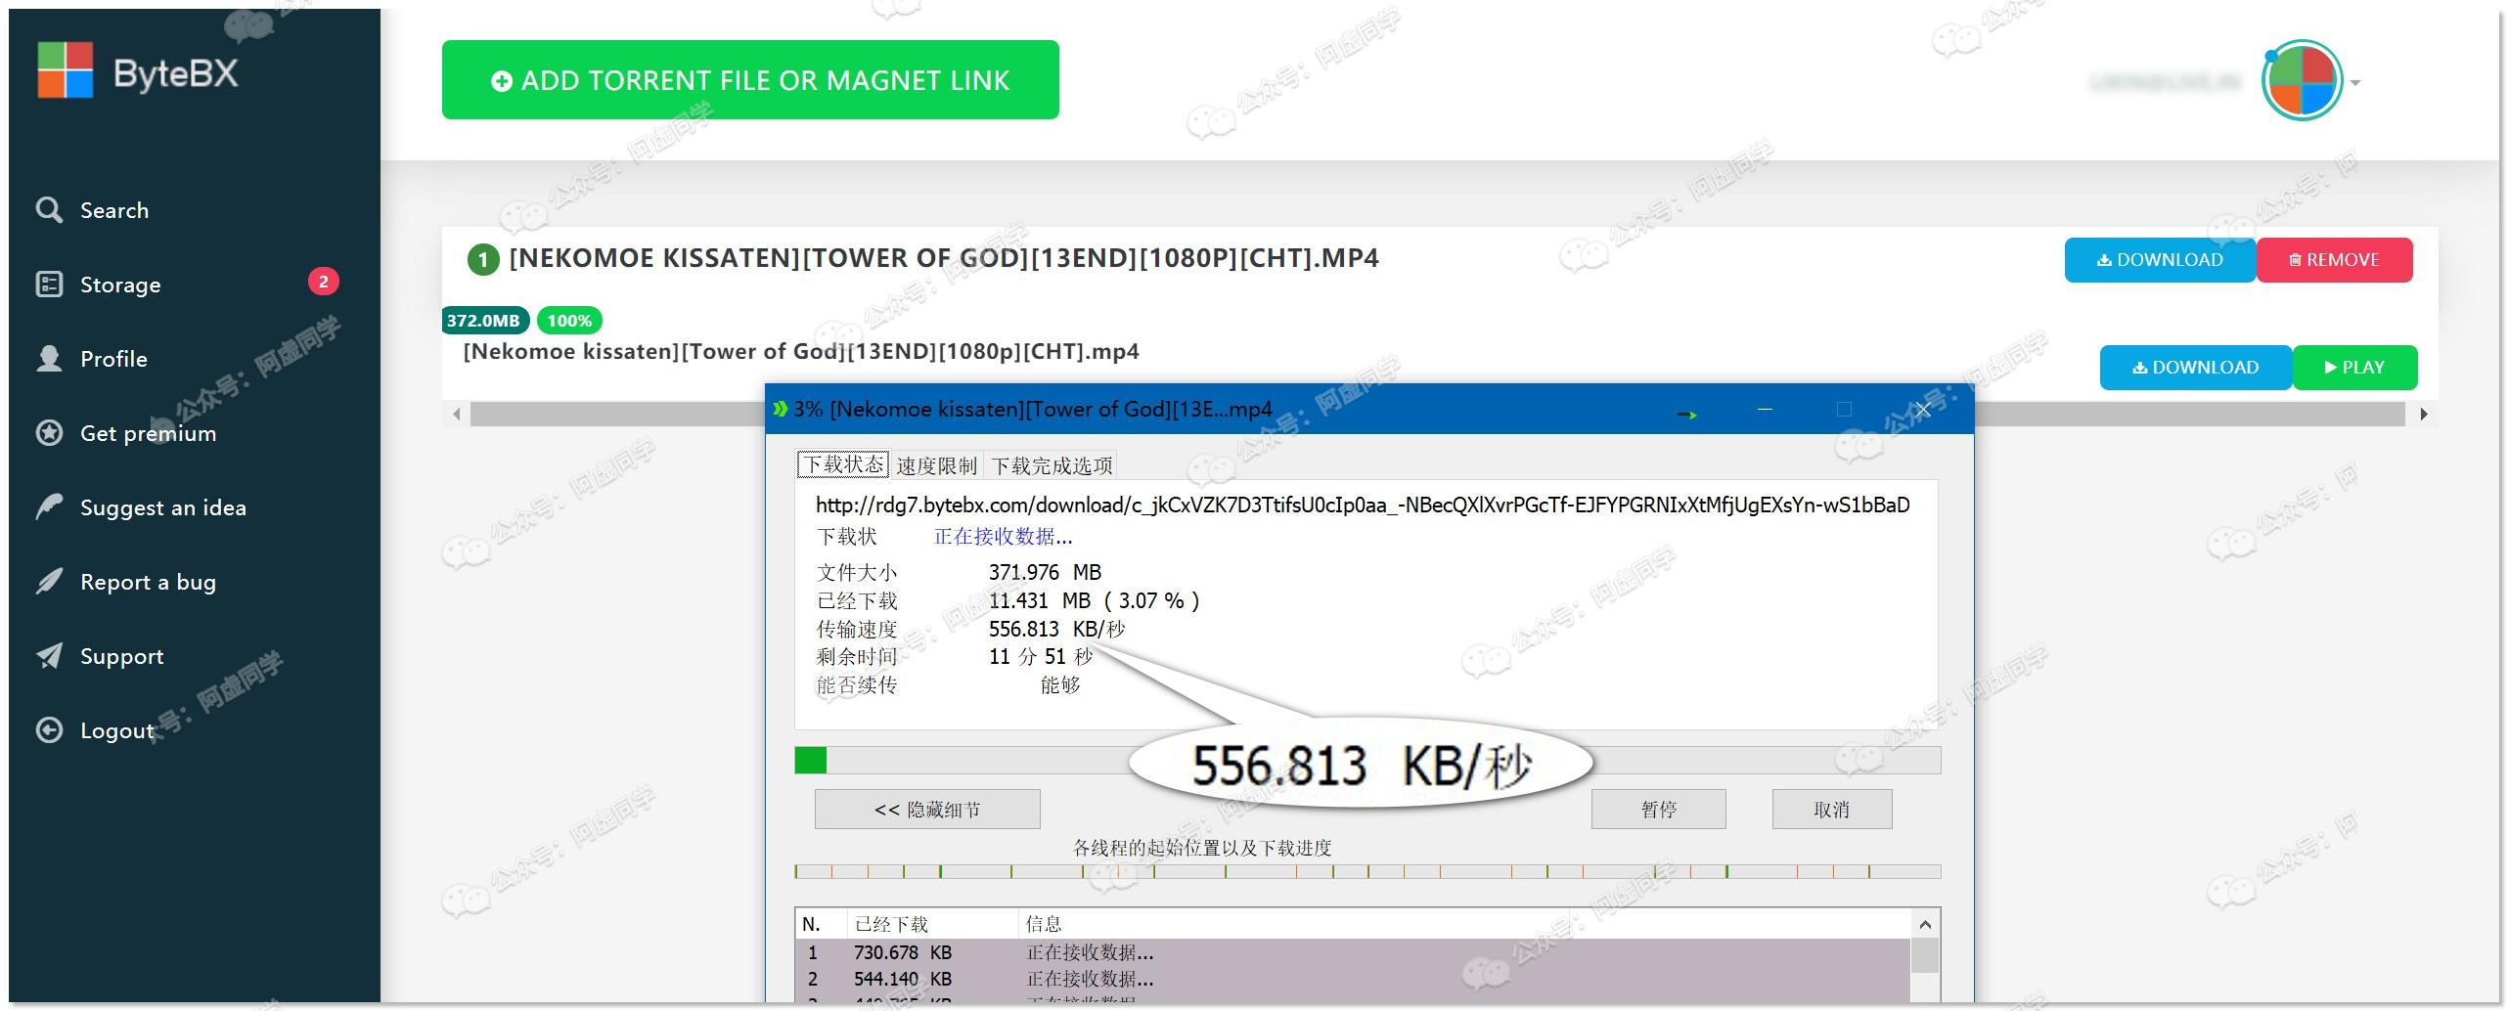Click the [NEKOMOE KISSATEN][TOWER OF GOD] torrent title

click(x=944, y=258)
